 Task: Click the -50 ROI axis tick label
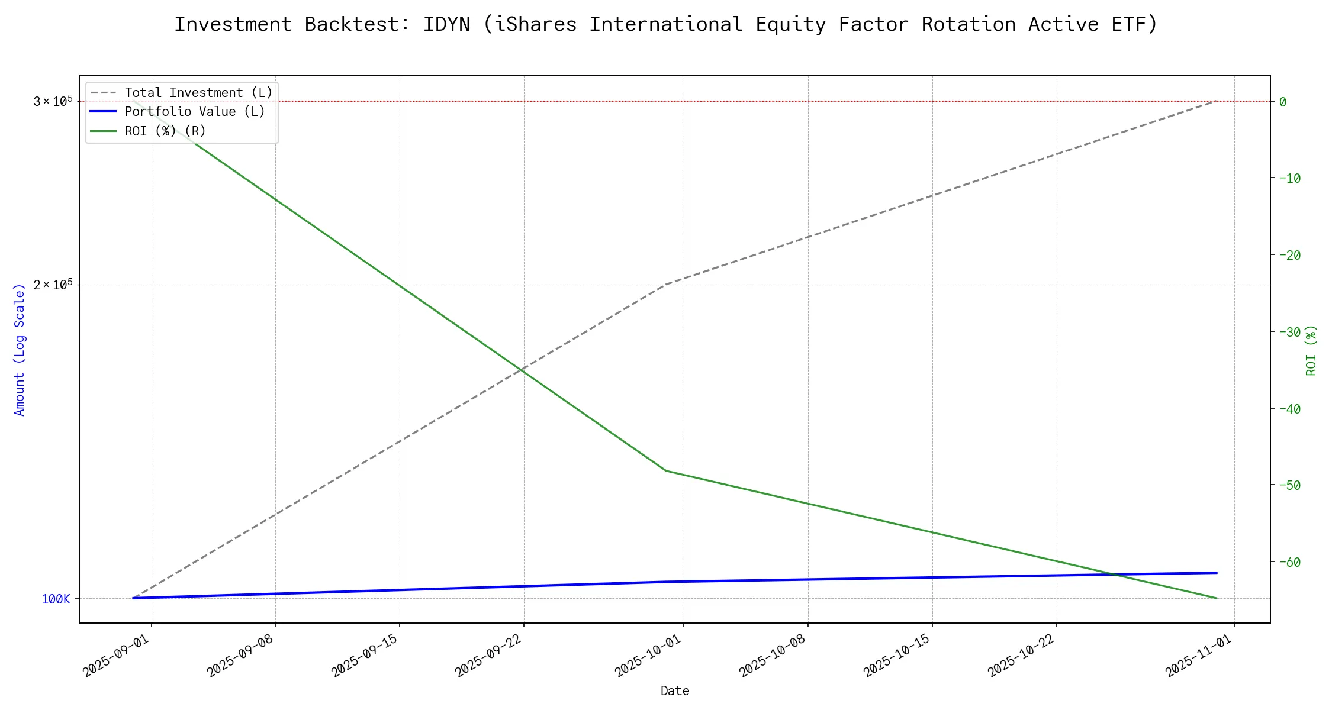click(x=1289, y=486)
